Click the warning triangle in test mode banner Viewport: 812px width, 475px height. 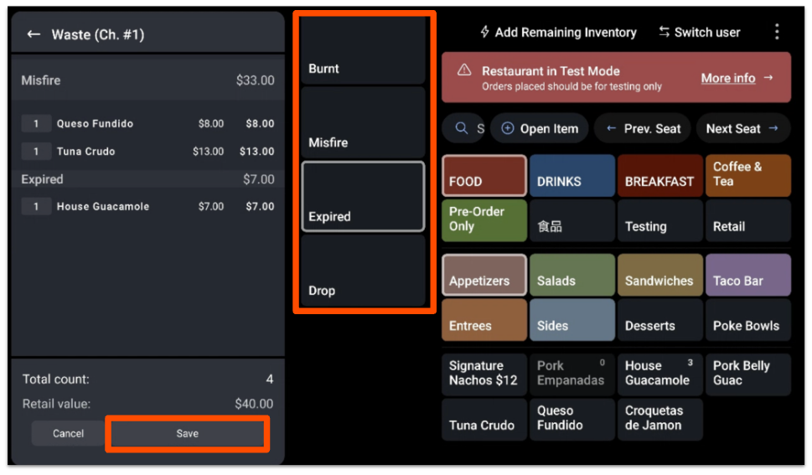click(464, 70)
